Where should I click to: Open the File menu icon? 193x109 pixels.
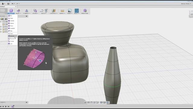pos(3,4)
